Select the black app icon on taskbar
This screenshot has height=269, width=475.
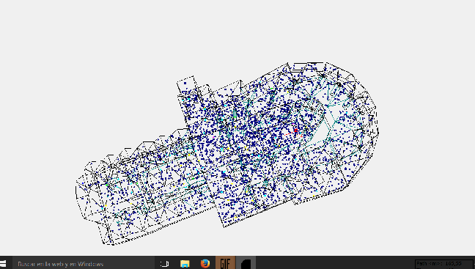(246, 263)
